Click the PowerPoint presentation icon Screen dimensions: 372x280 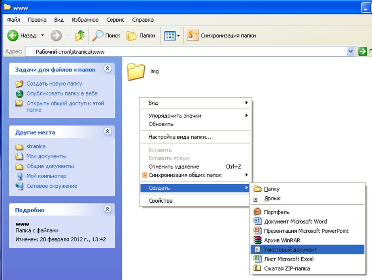point(257,230)
